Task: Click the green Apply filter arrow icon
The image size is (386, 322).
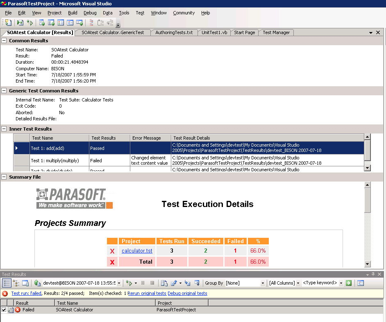Action: [349, 283]
